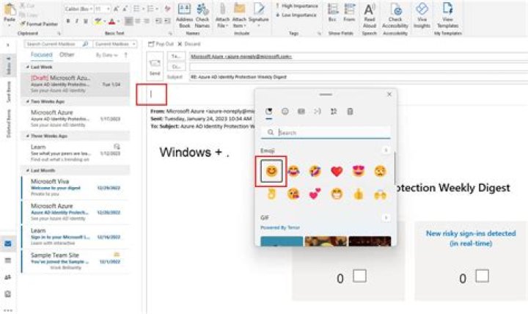Select the Kaomoji tab in the emoji panel

[318, 112]
